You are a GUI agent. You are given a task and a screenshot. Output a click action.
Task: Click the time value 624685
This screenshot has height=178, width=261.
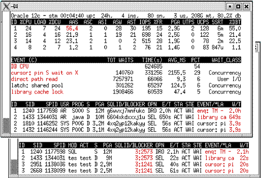(153, 66)
